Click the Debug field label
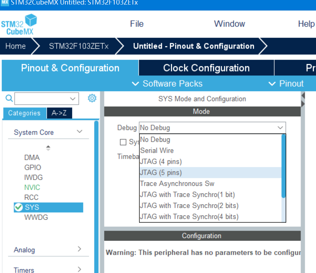Screen dimensions: 316x273 pyautogui.click(x=127, y=128)
